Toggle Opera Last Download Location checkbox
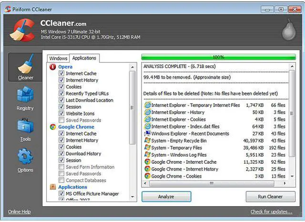Screen dimensions: 305x222 click(x=61, y=100)
